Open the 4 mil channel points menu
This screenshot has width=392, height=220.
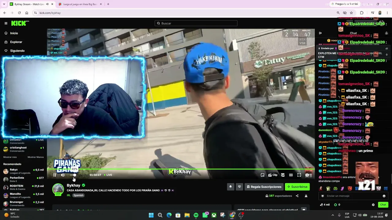coord(325,205)
